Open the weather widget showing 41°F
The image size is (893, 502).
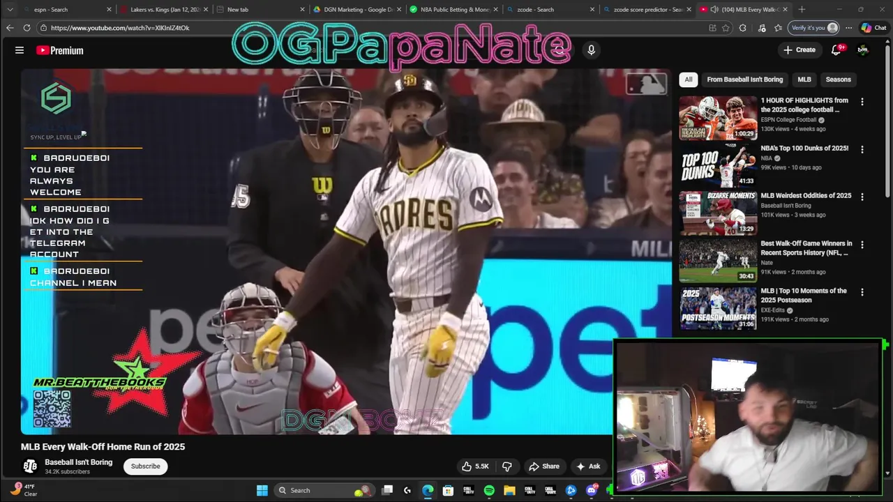click(24, 490)
